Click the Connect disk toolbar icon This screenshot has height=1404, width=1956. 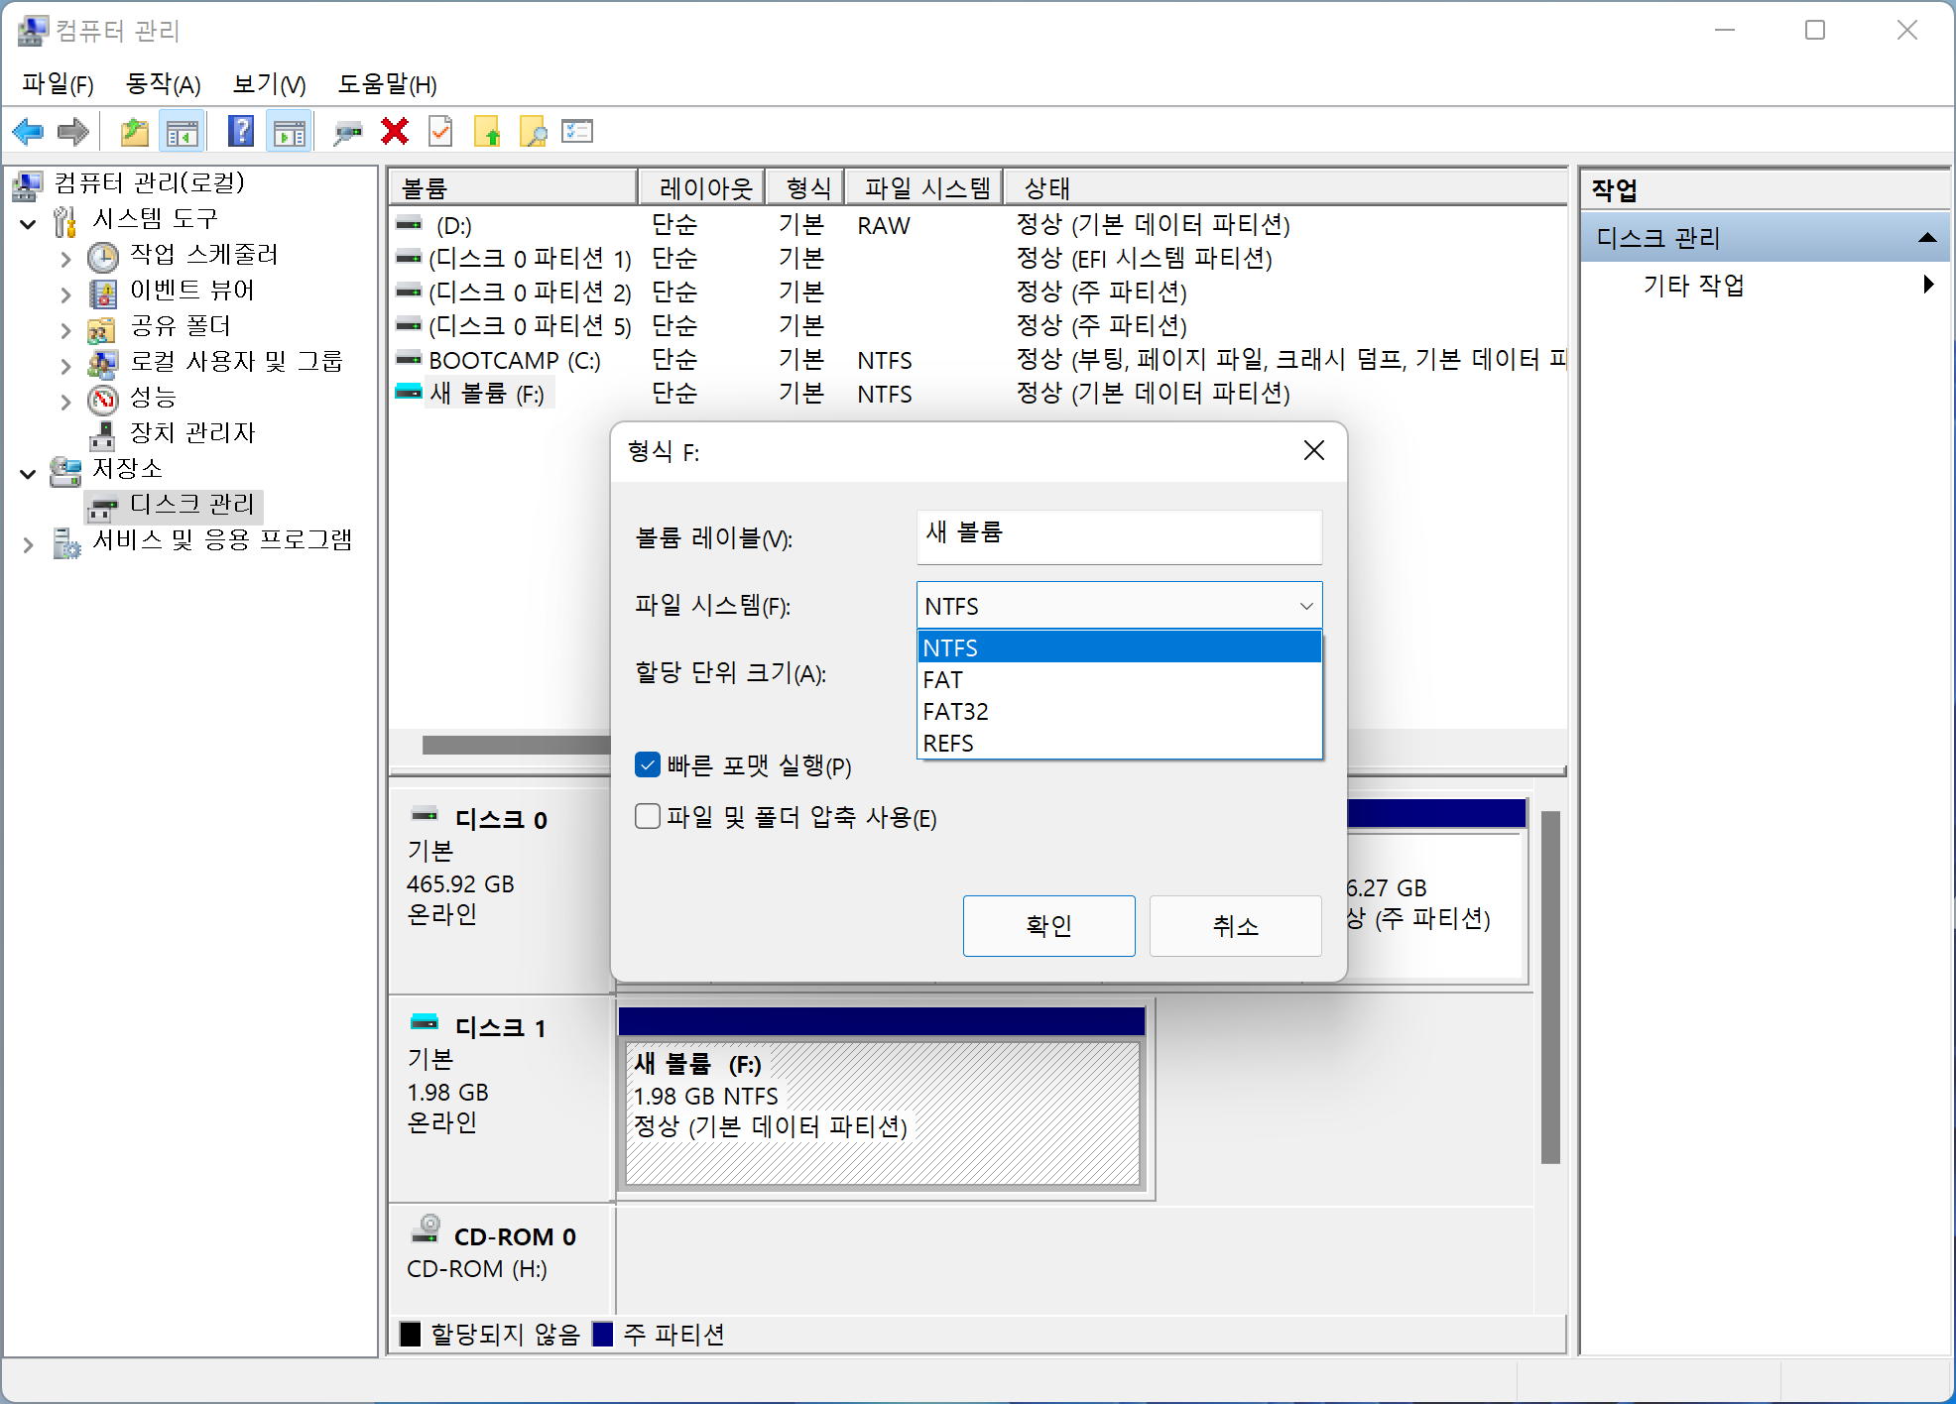347,131
